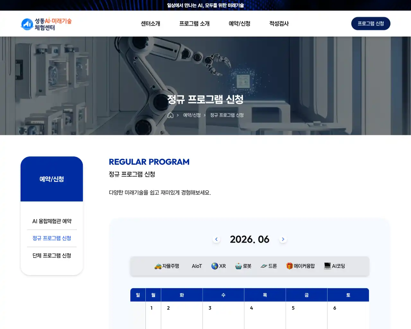This screenshot has width=411, height=329.
Task: Click the 화 column header
Action: pos(182,295)
